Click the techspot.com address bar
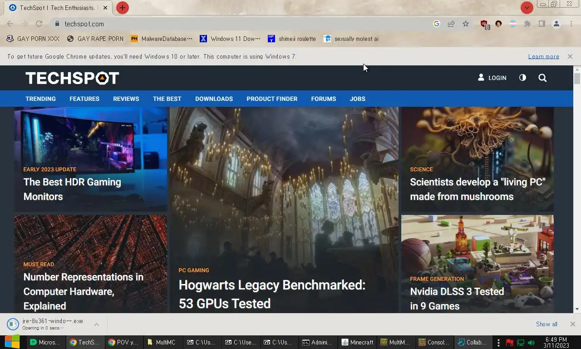The image size is (581, 349). click(x=245, y=24)
